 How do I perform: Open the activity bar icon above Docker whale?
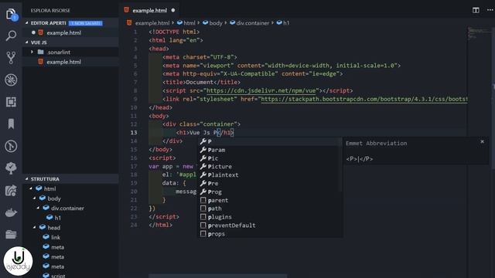[11, 191]
